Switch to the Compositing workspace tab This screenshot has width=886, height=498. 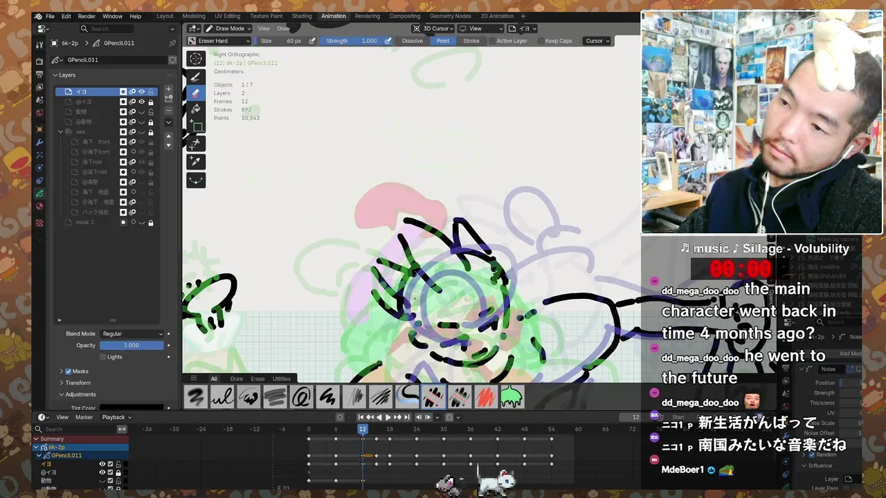pos(405,16)
